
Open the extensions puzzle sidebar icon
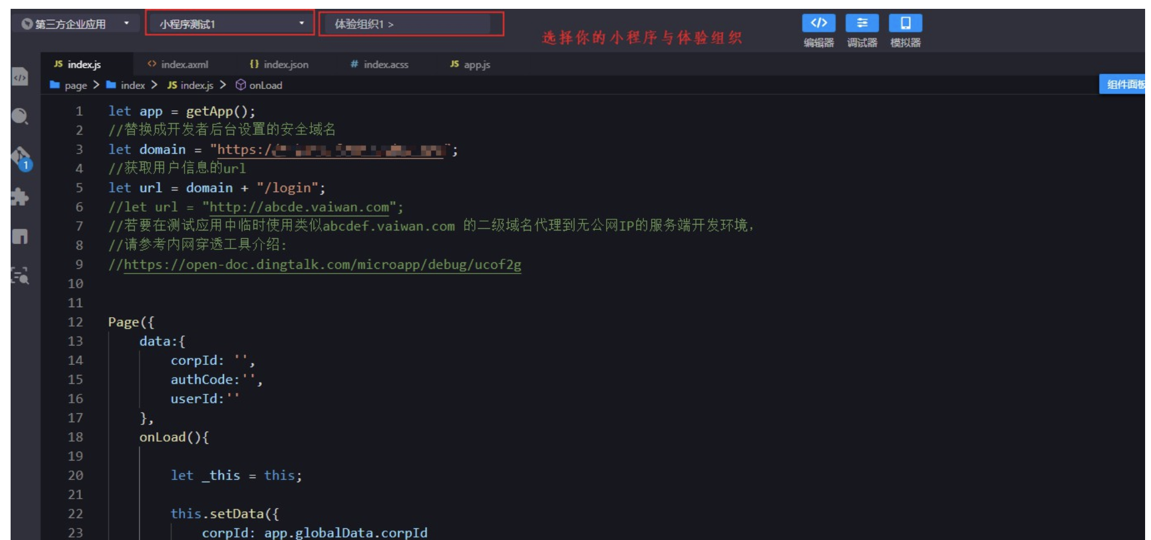pyautogui.click(x=20, y=197)
